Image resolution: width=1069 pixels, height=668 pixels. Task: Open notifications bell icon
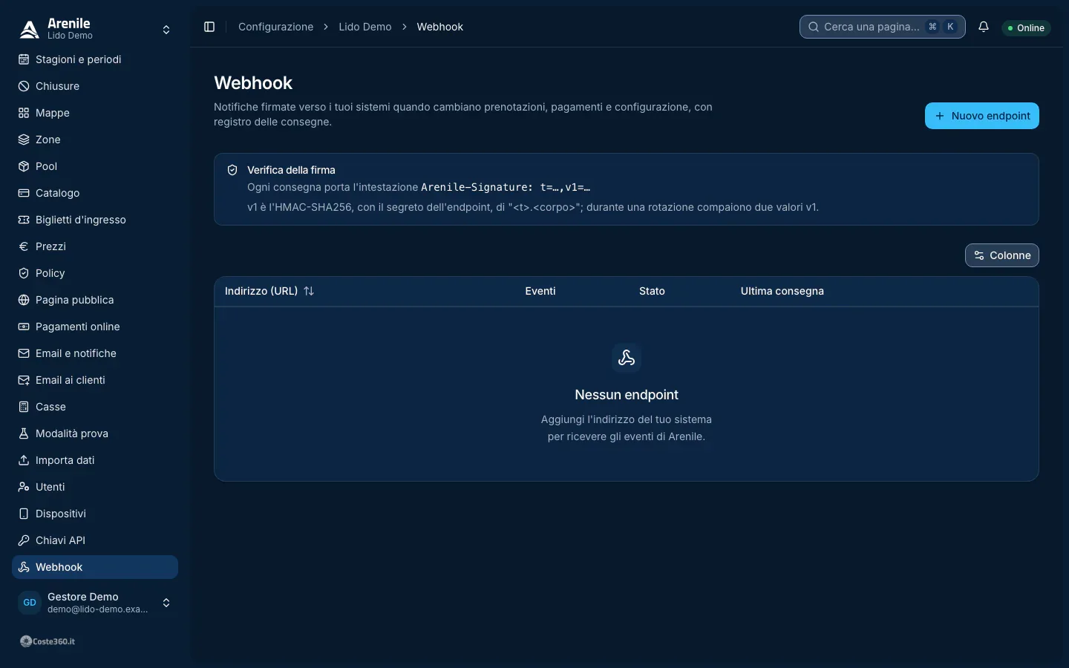tap(984, 27)
